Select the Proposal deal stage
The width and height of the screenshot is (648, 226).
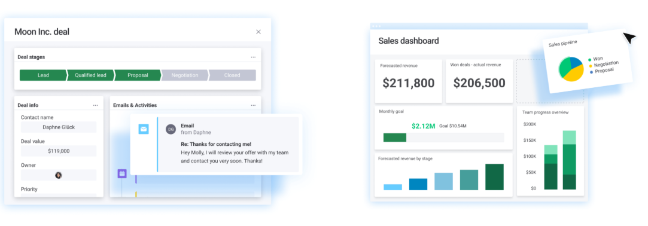click(x=138, y=75)
